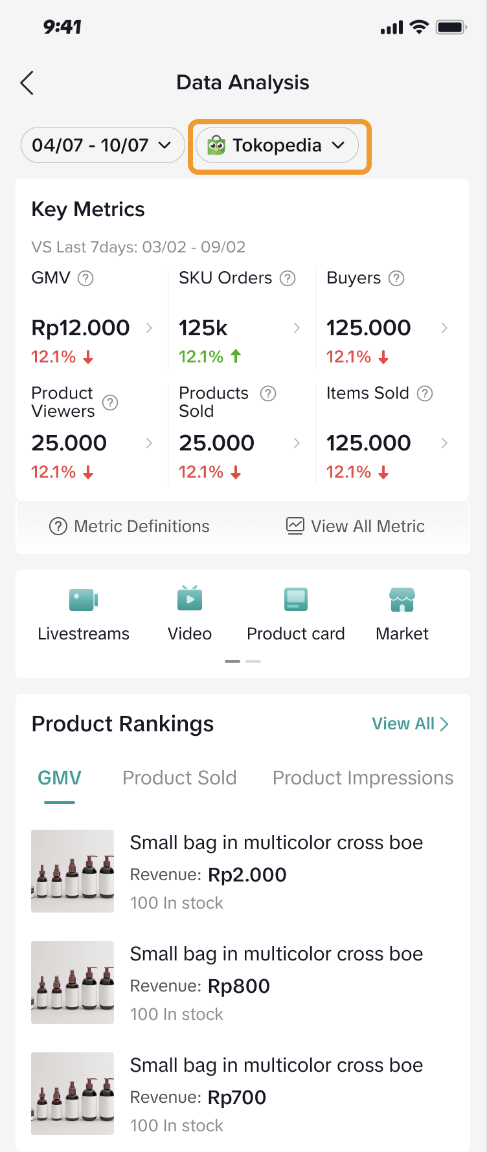This screenshot has height=1152, width=487.
Task: Open Metric Definitions
Action: click(x=130, y=526)
